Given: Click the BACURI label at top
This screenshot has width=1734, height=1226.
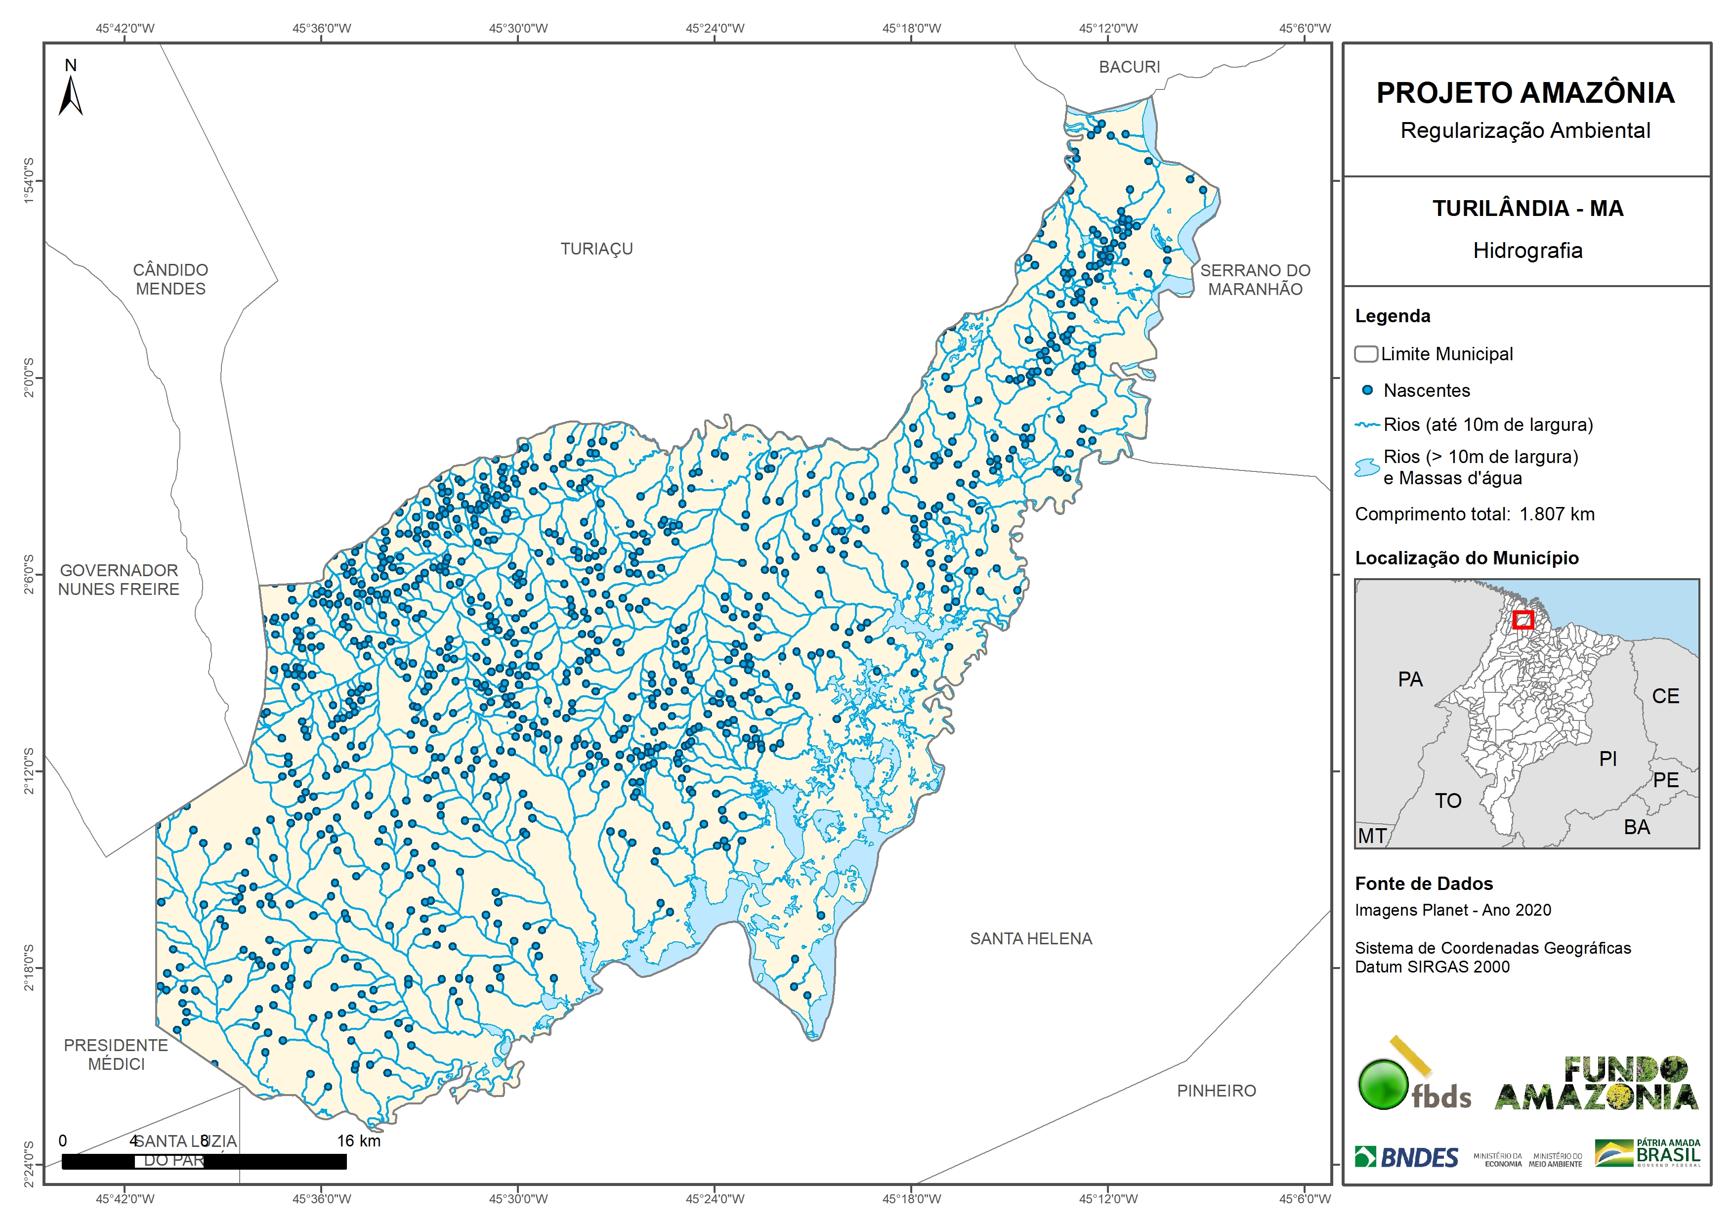Looking at the screenshot, I should click(x=1129, y=67).
